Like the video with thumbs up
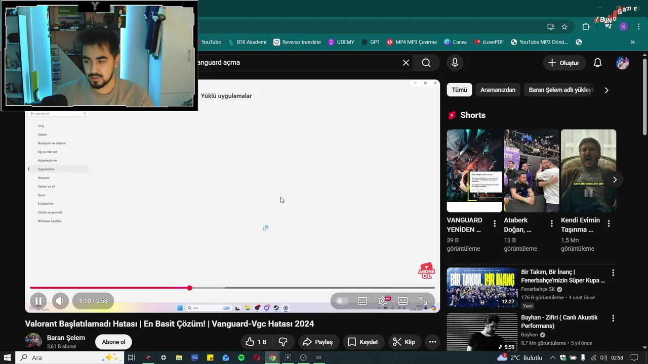The height and width of the screenshot is (364, 648). coord(256,342)
